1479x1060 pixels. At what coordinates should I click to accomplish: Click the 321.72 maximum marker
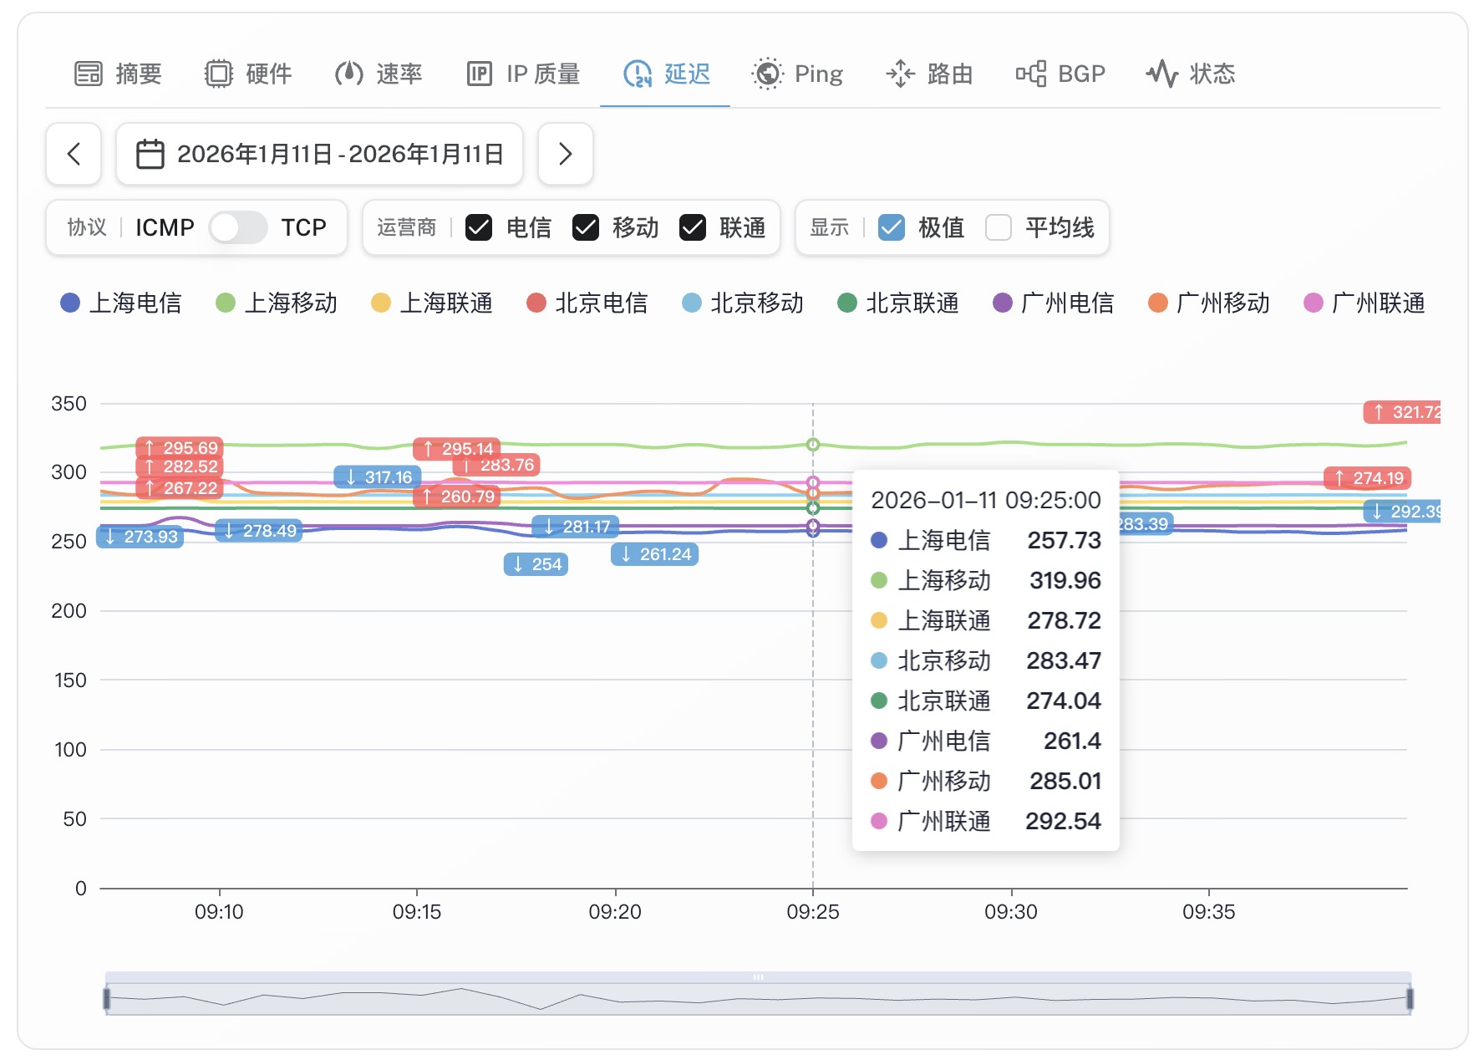click(x=1402, y=412)
